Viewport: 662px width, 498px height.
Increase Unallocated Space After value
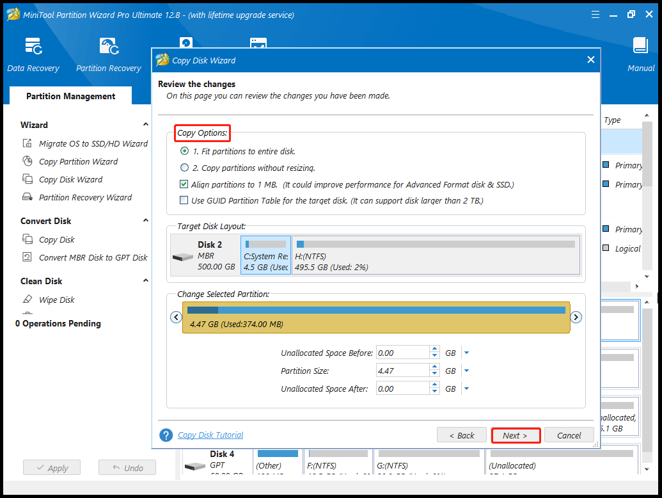pyautogui.click(x=435, y=385)
